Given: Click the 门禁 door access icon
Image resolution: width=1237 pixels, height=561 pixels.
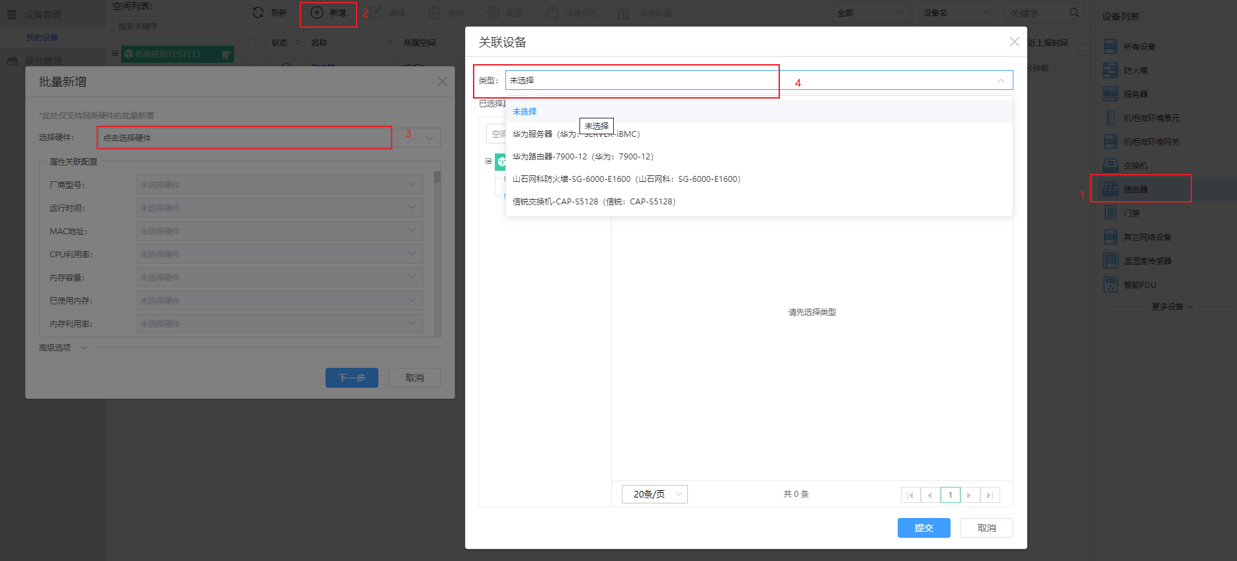Looking at the screenshot, I should [x=1111, y=213].
